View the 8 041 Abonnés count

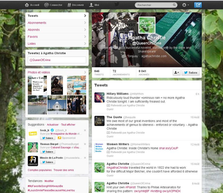(144, 73)
